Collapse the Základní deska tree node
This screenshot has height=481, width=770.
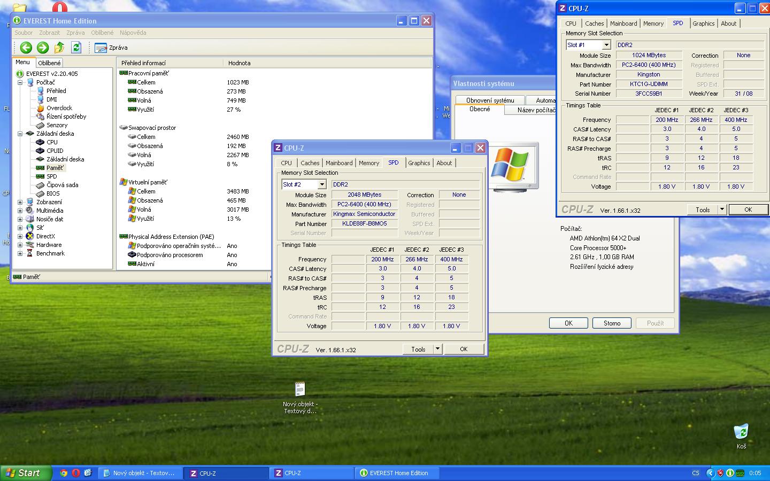click(20, 134)
